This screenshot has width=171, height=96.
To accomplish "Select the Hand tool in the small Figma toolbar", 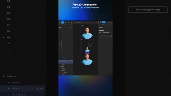I will coord(79,22).
